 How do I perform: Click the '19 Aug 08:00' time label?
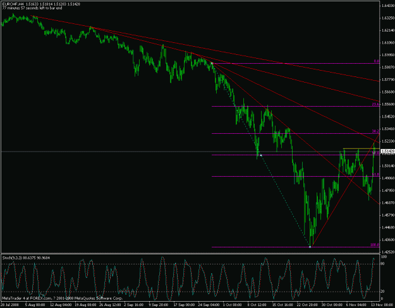[x=85, y=305]
